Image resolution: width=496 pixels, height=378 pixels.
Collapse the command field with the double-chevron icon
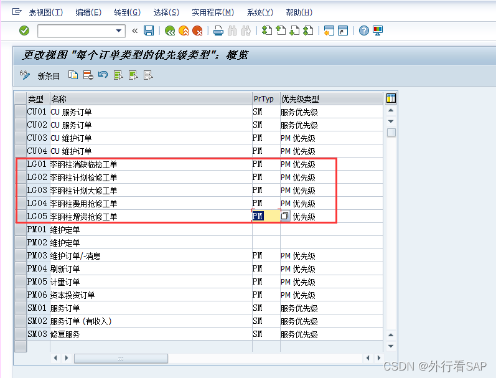[135, 31]
